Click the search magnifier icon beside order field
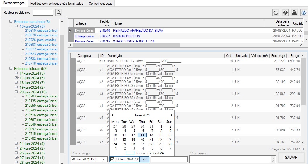The height and width of the screenshot is (164, 308). pos(59,13)
